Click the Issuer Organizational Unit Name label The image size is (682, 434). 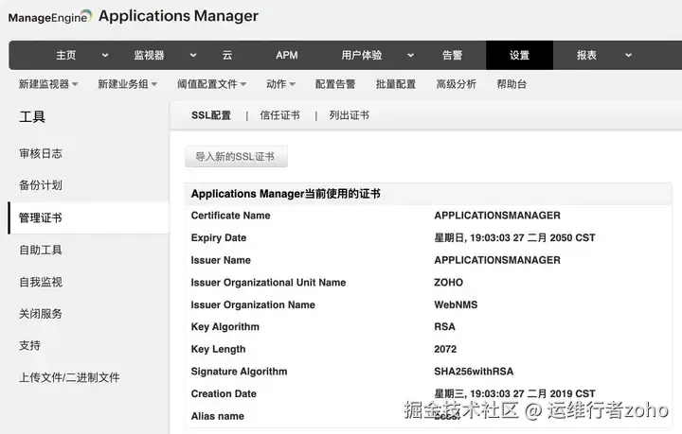268,283
